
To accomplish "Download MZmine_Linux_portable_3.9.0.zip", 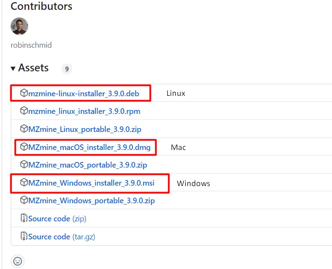I will (x=85, y=129).
